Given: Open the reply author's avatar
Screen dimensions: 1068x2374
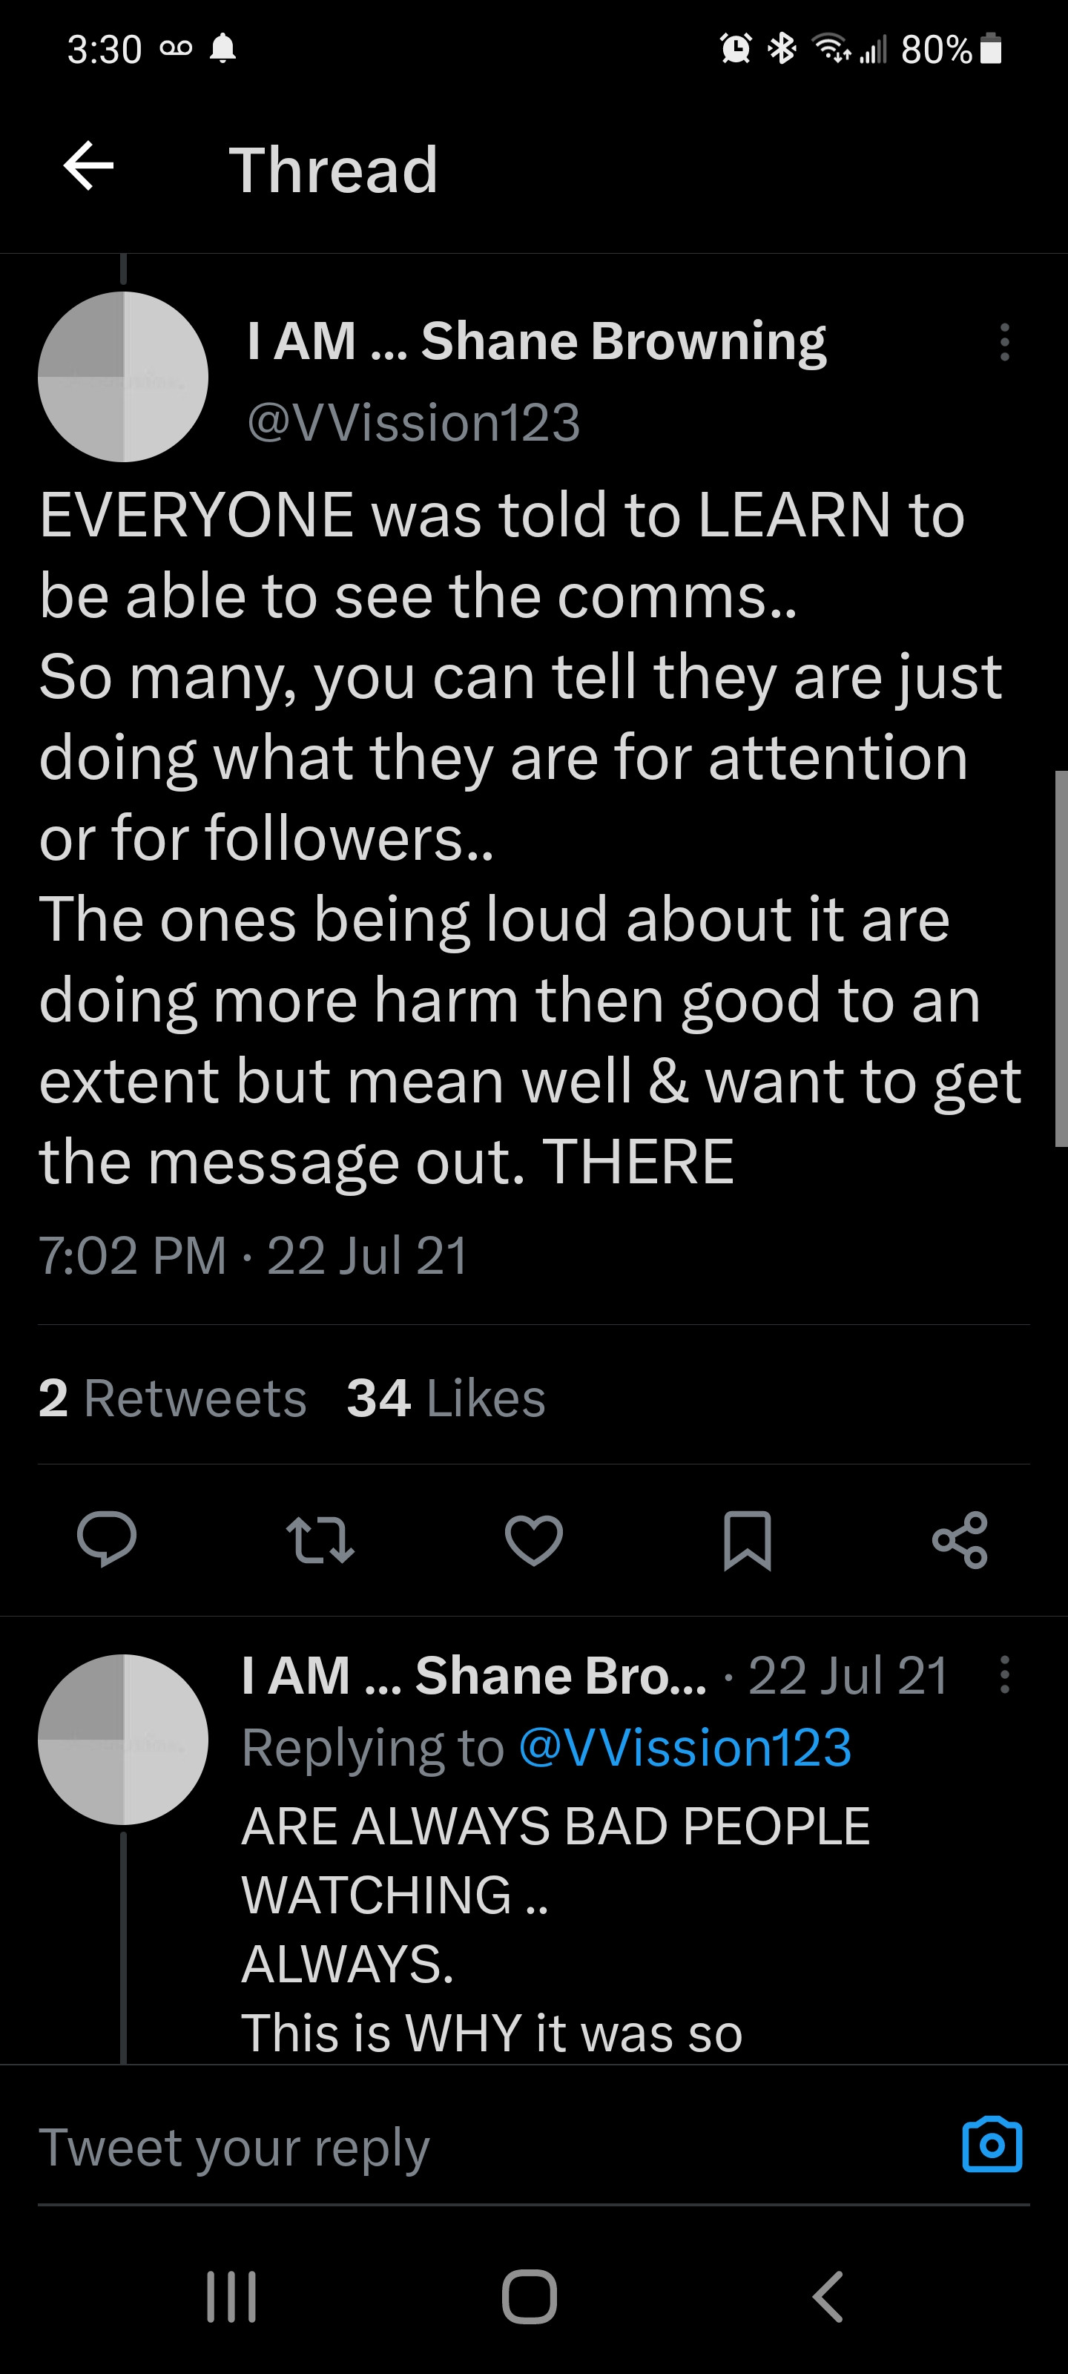Looking at the screenshot, I should pyautogui.click(x=122, y=1739).
